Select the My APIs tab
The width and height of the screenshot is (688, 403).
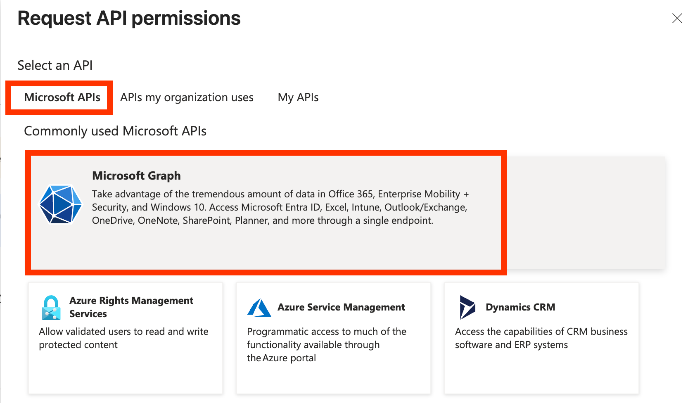coord(298,97)
